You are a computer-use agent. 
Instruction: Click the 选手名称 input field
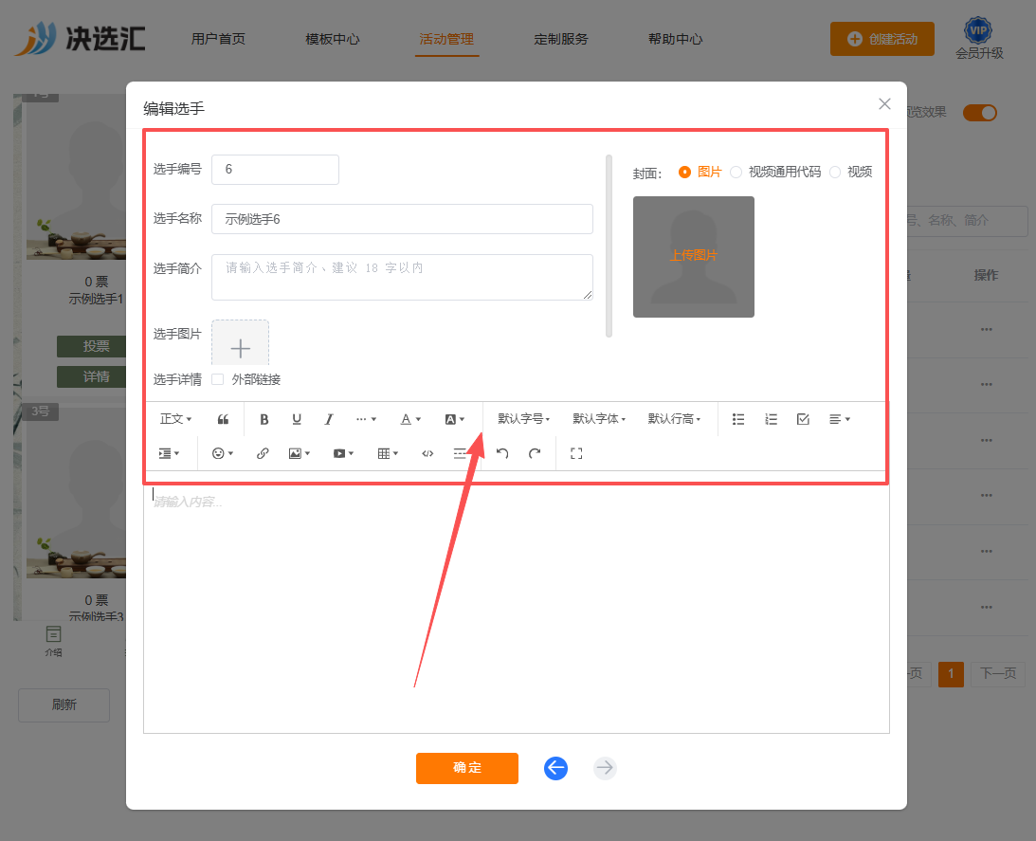point(403,220)
